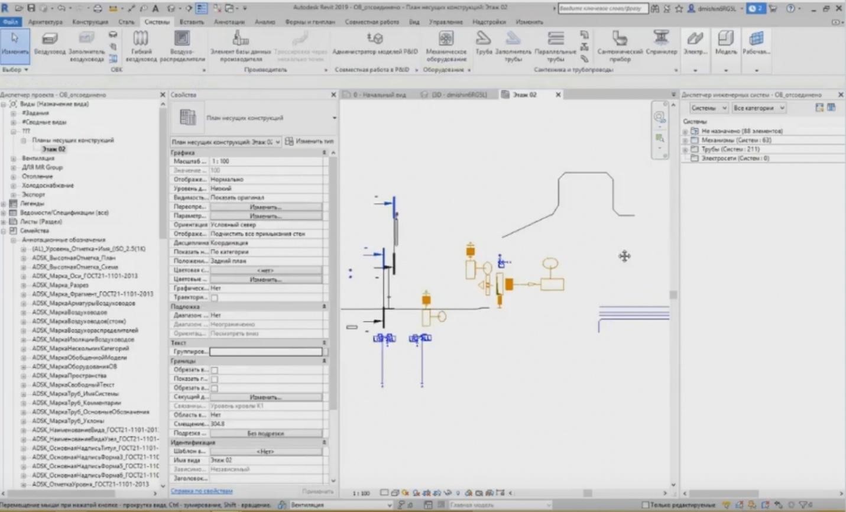The width and height of the screenshot is (846, 512).
Task: Expand the Механизмы (Систем : 63) node
Action: click(x=685, y=141)
